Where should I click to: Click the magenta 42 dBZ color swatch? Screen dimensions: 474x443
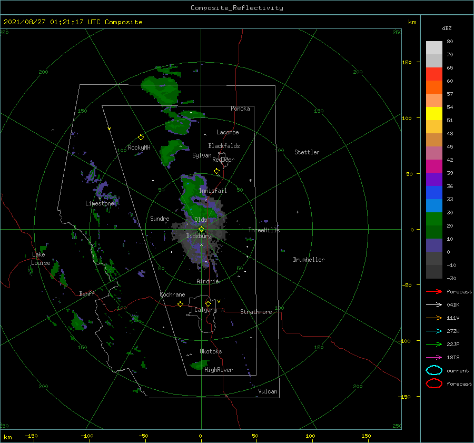click(434, 166)
